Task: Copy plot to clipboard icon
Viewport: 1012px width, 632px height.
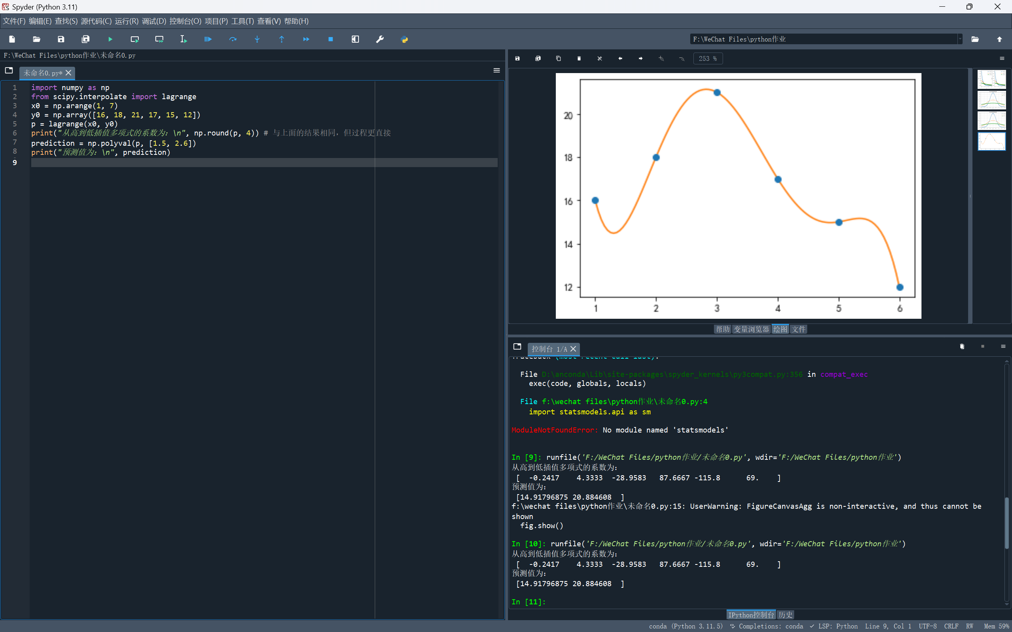Action: click(x=558, y=58)
